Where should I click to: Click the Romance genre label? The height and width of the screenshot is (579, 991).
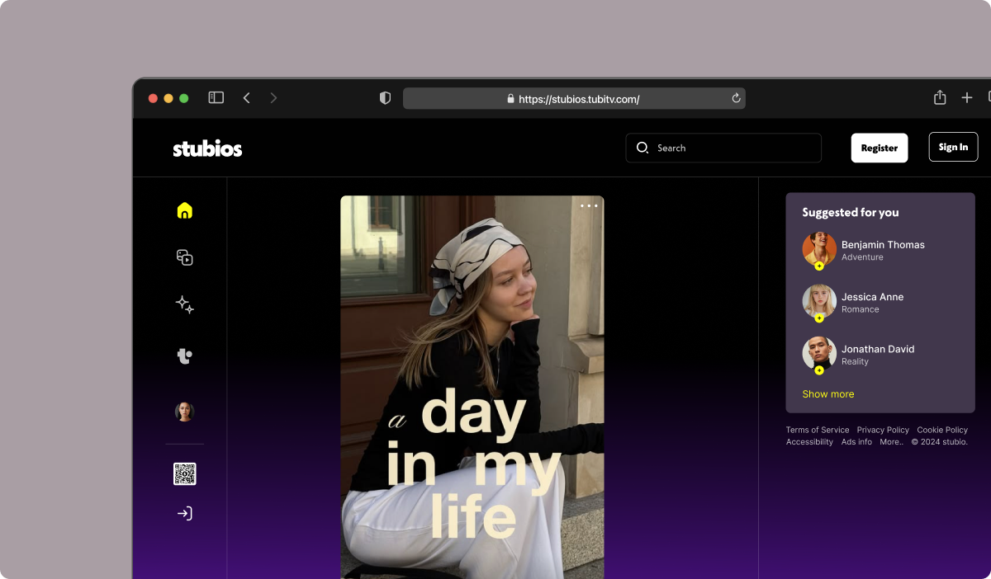[860, 309]
